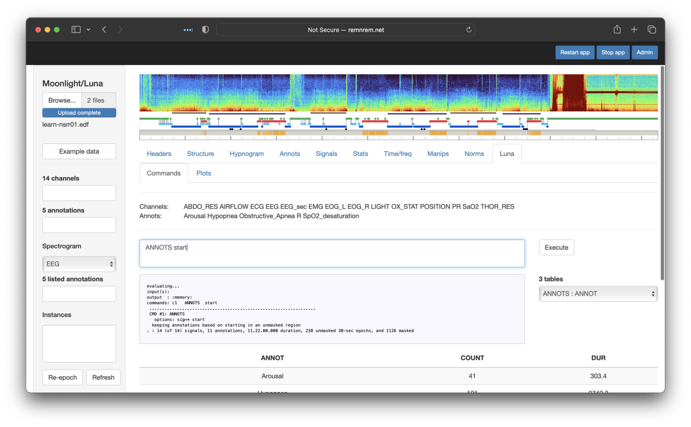Open the sidebar toggle dropdown chevron
This screenshot has width=691, height=427.
point(88,30)
